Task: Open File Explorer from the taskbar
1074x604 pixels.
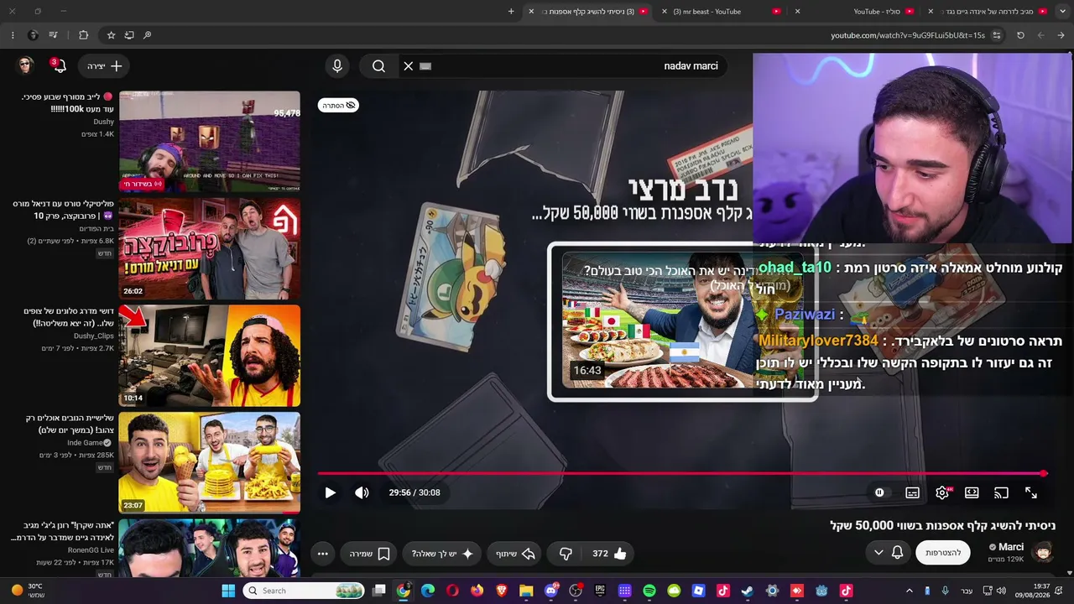Action: click(x=526, y=591)
